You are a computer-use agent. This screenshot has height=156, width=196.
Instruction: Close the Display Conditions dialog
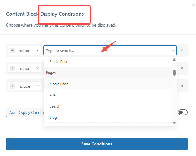tap(194, 5)
